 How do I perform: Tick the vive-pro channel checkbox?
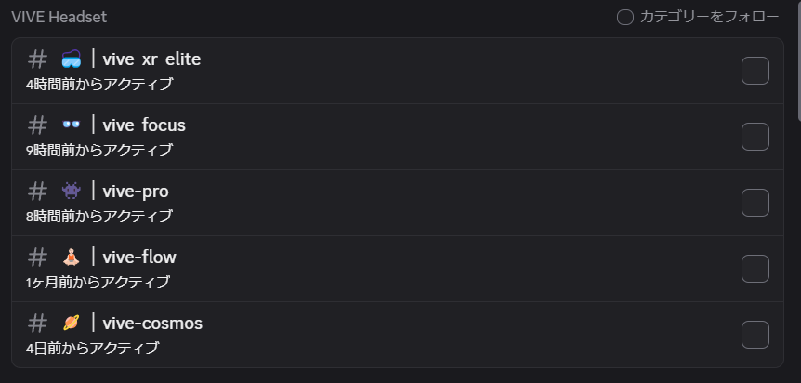click(755, 203)
